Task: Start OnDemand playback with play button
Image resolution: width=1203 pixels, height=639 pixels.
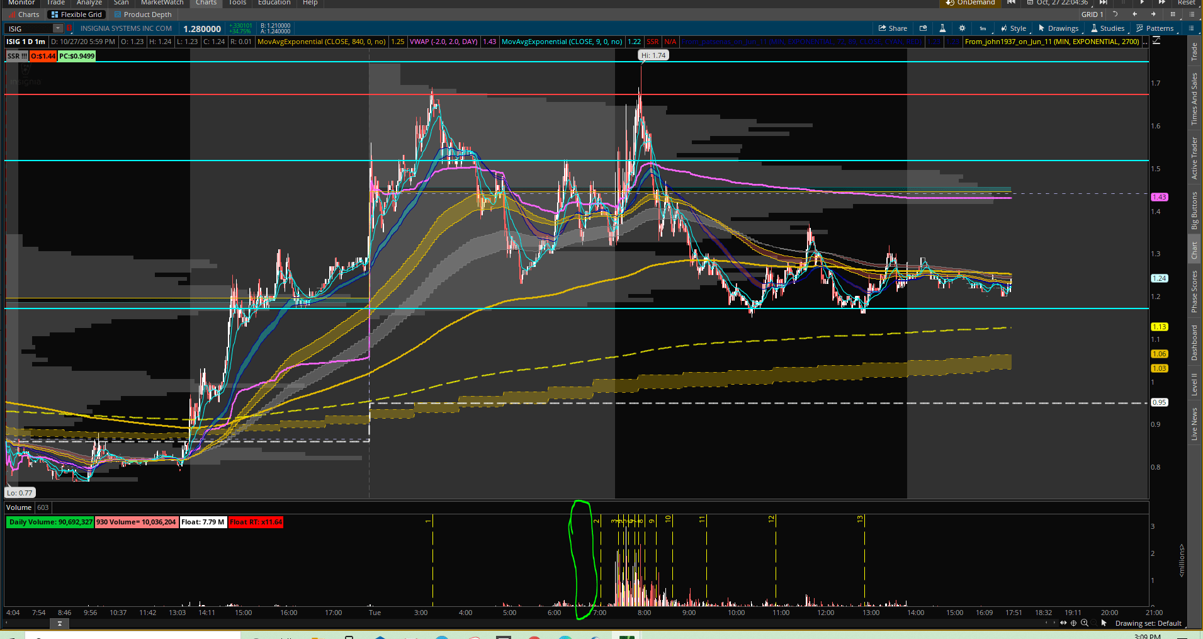Action: (x=1142, y=3)
